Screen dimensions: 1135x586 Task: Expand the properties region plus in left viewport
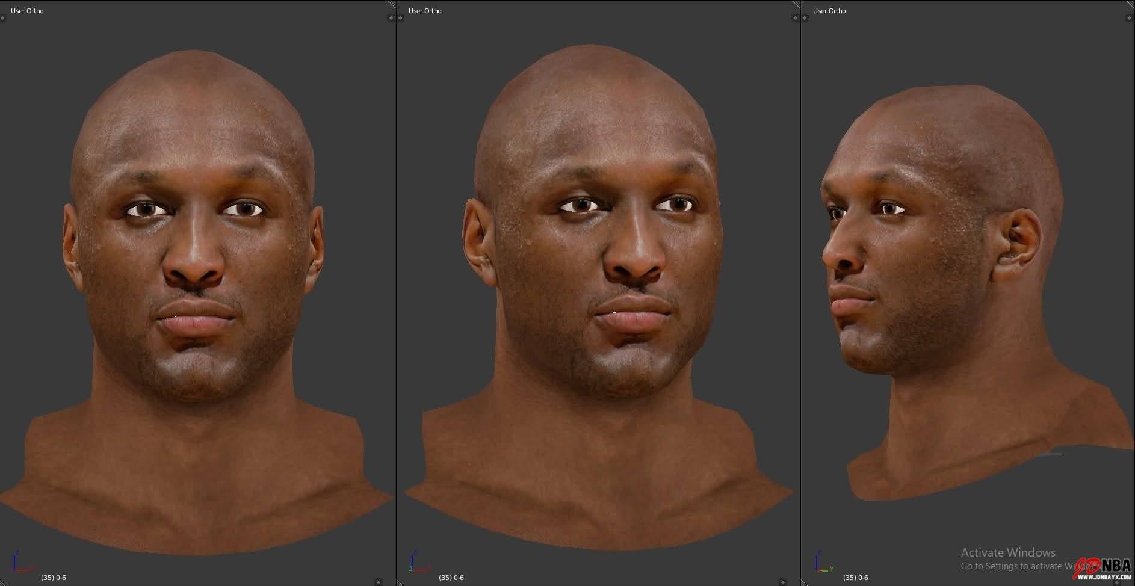[x=391, y=18]
